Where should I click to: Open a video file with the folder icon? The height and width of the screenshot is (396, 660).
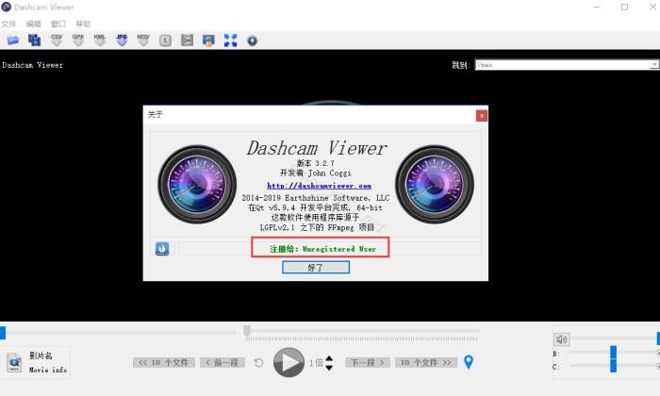click(13, 41)
